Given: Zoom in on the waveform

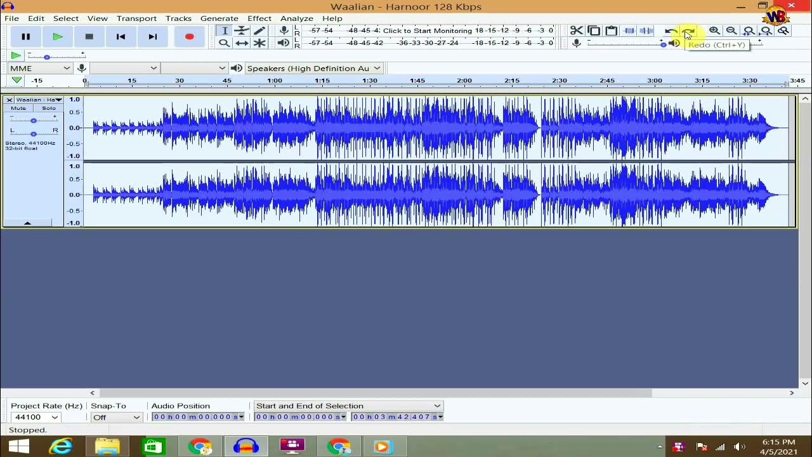Looking at the screenshot, I should 714,30.
